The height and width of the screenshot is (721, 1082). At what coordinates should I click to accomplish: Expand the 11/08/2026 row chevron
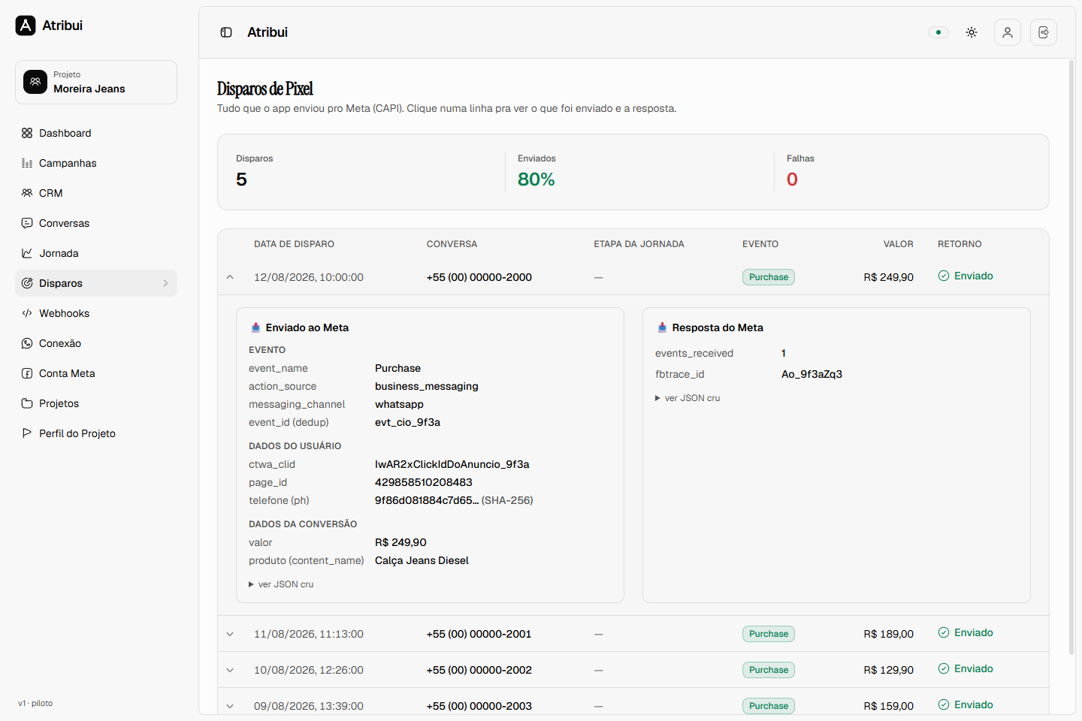[x=230, y=634]
